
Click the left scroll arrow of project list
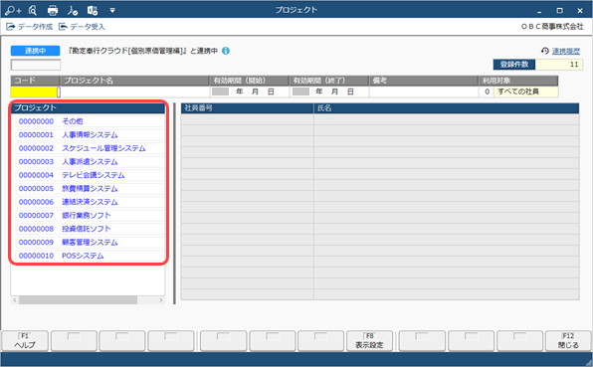(15, 300)
